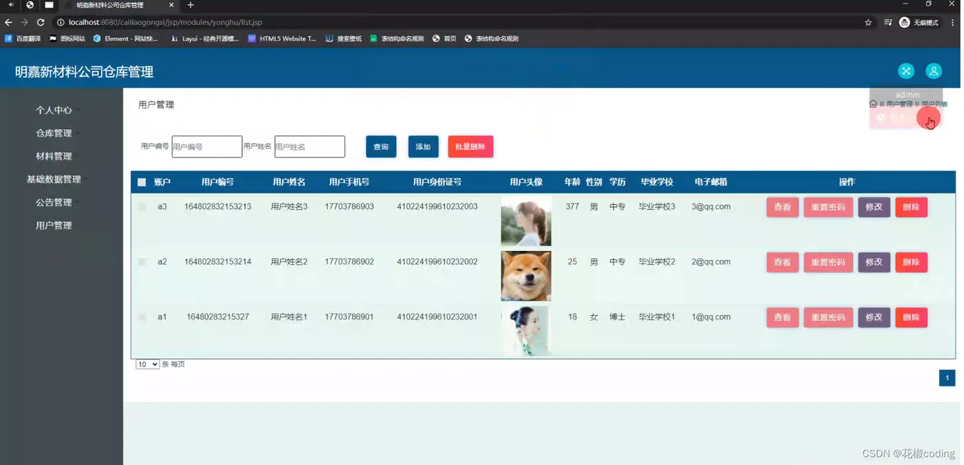The image size is (964, 465).
Task: Reload the page with the refresh icon
Action: click(41, 22)
